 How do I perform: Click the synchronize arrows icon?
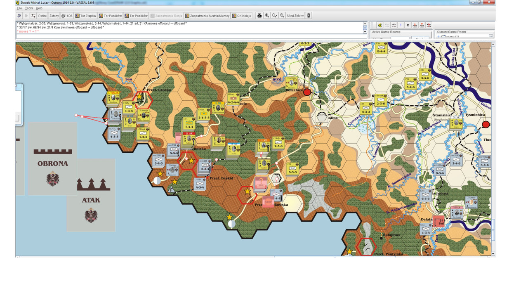tap(394, 25)
